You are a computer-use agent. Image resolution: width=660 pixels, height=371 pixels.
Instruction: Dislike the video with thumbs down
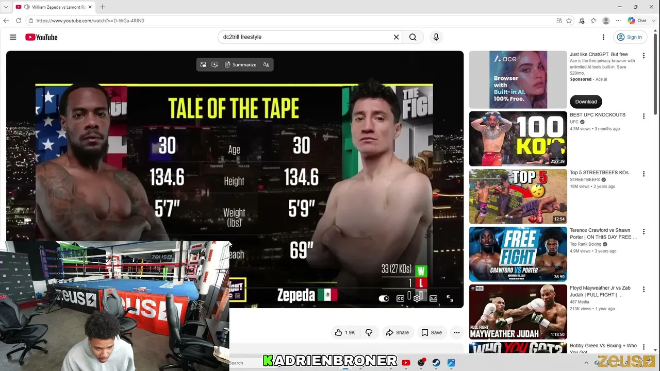coord(369,332)
